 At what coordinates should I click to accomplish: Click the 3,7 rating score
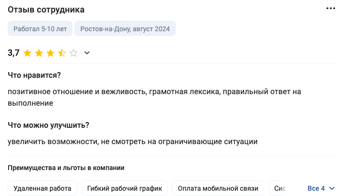(13, 53)
